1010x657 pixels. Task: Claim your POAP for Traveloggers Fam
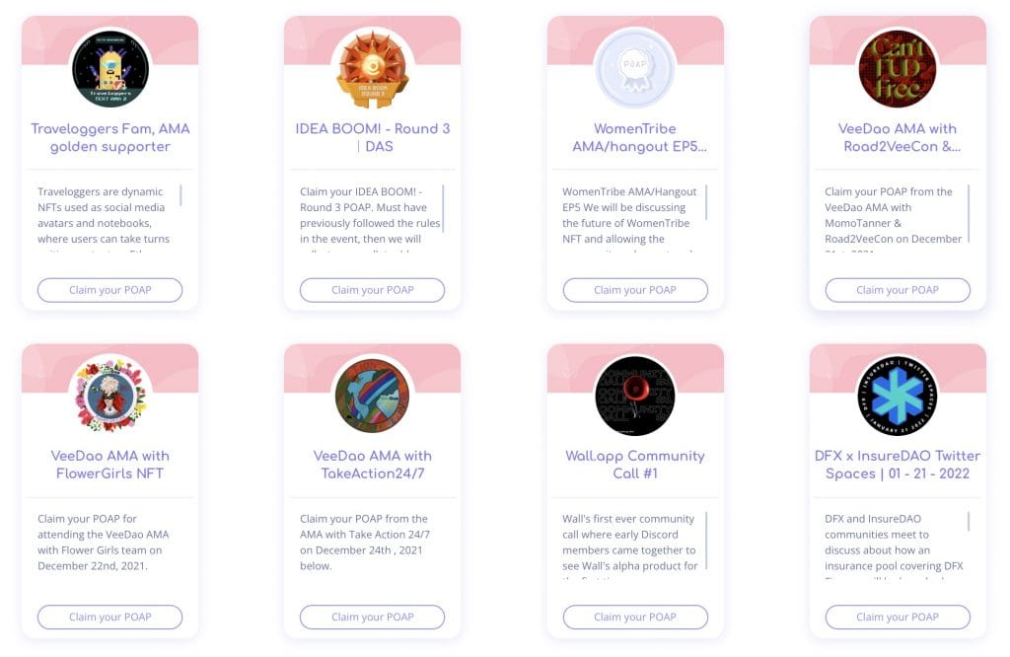[110, 290]
